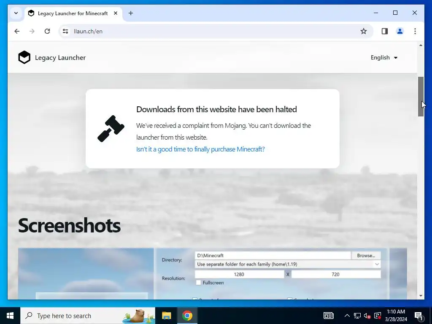Screen dimensions: 432x324
Task: Select the Legacy Launcher for Minecraft tab
Action: pyautogui.click(x=73, y=13)
